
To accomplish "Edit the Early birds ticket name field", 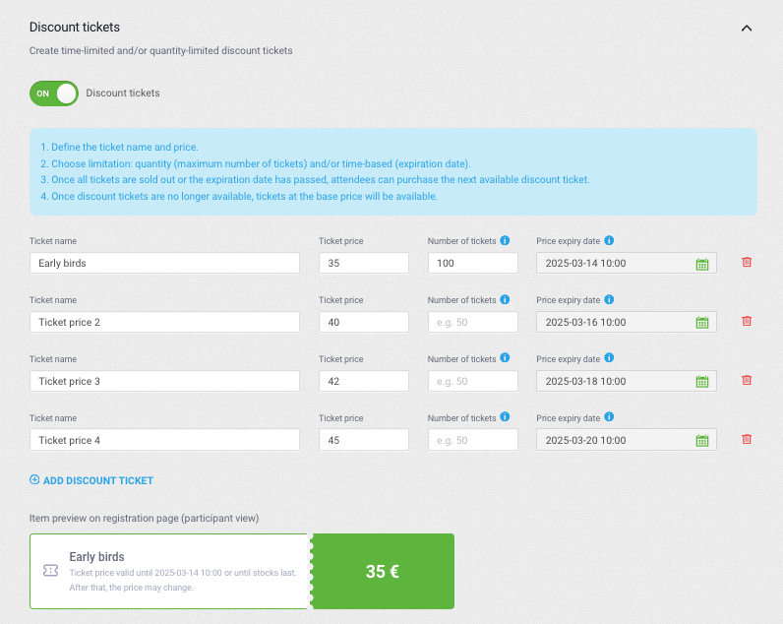I will (x=165, y=263).
